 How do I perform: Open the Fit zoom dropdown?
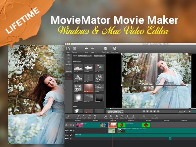point(182,111)
